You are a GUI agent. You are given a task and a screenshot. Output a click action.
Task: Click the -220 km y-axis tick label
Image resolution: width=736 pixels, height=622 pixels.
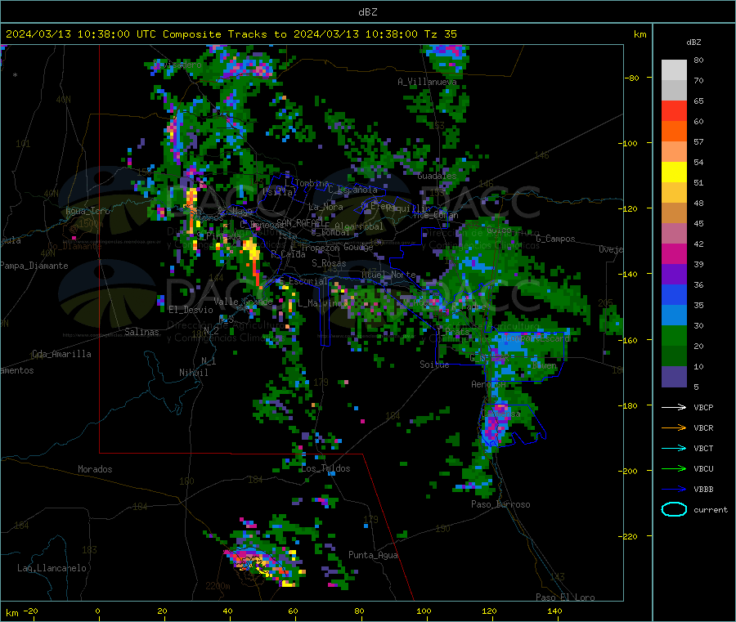[x=630, y=537]
